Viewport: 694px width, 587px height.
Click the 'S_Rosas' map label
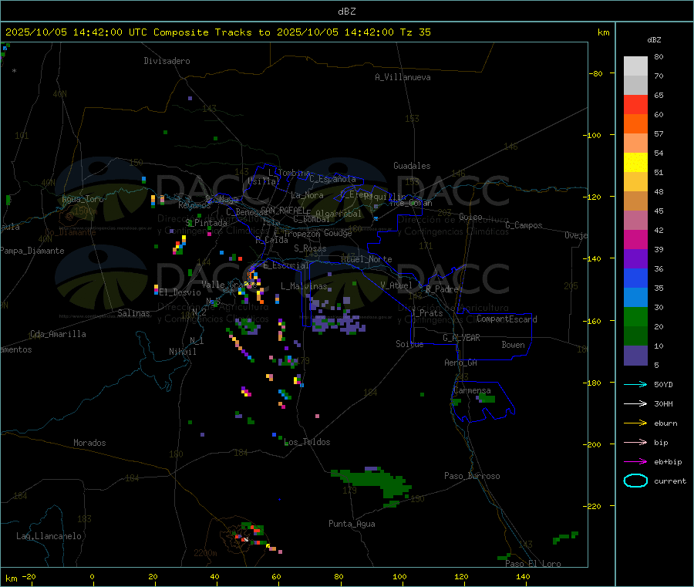tap(310, 248)
